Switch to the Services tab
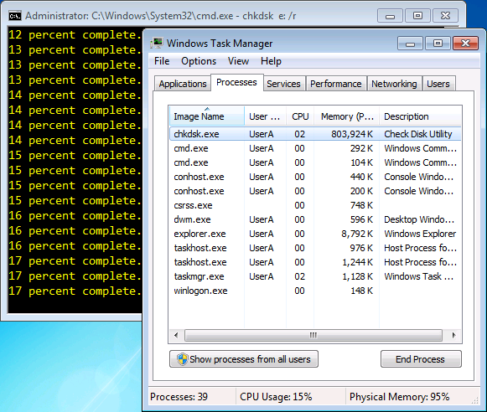Image resolution: width=487 pixels, height=412 pixels. (x=283, y=84)
